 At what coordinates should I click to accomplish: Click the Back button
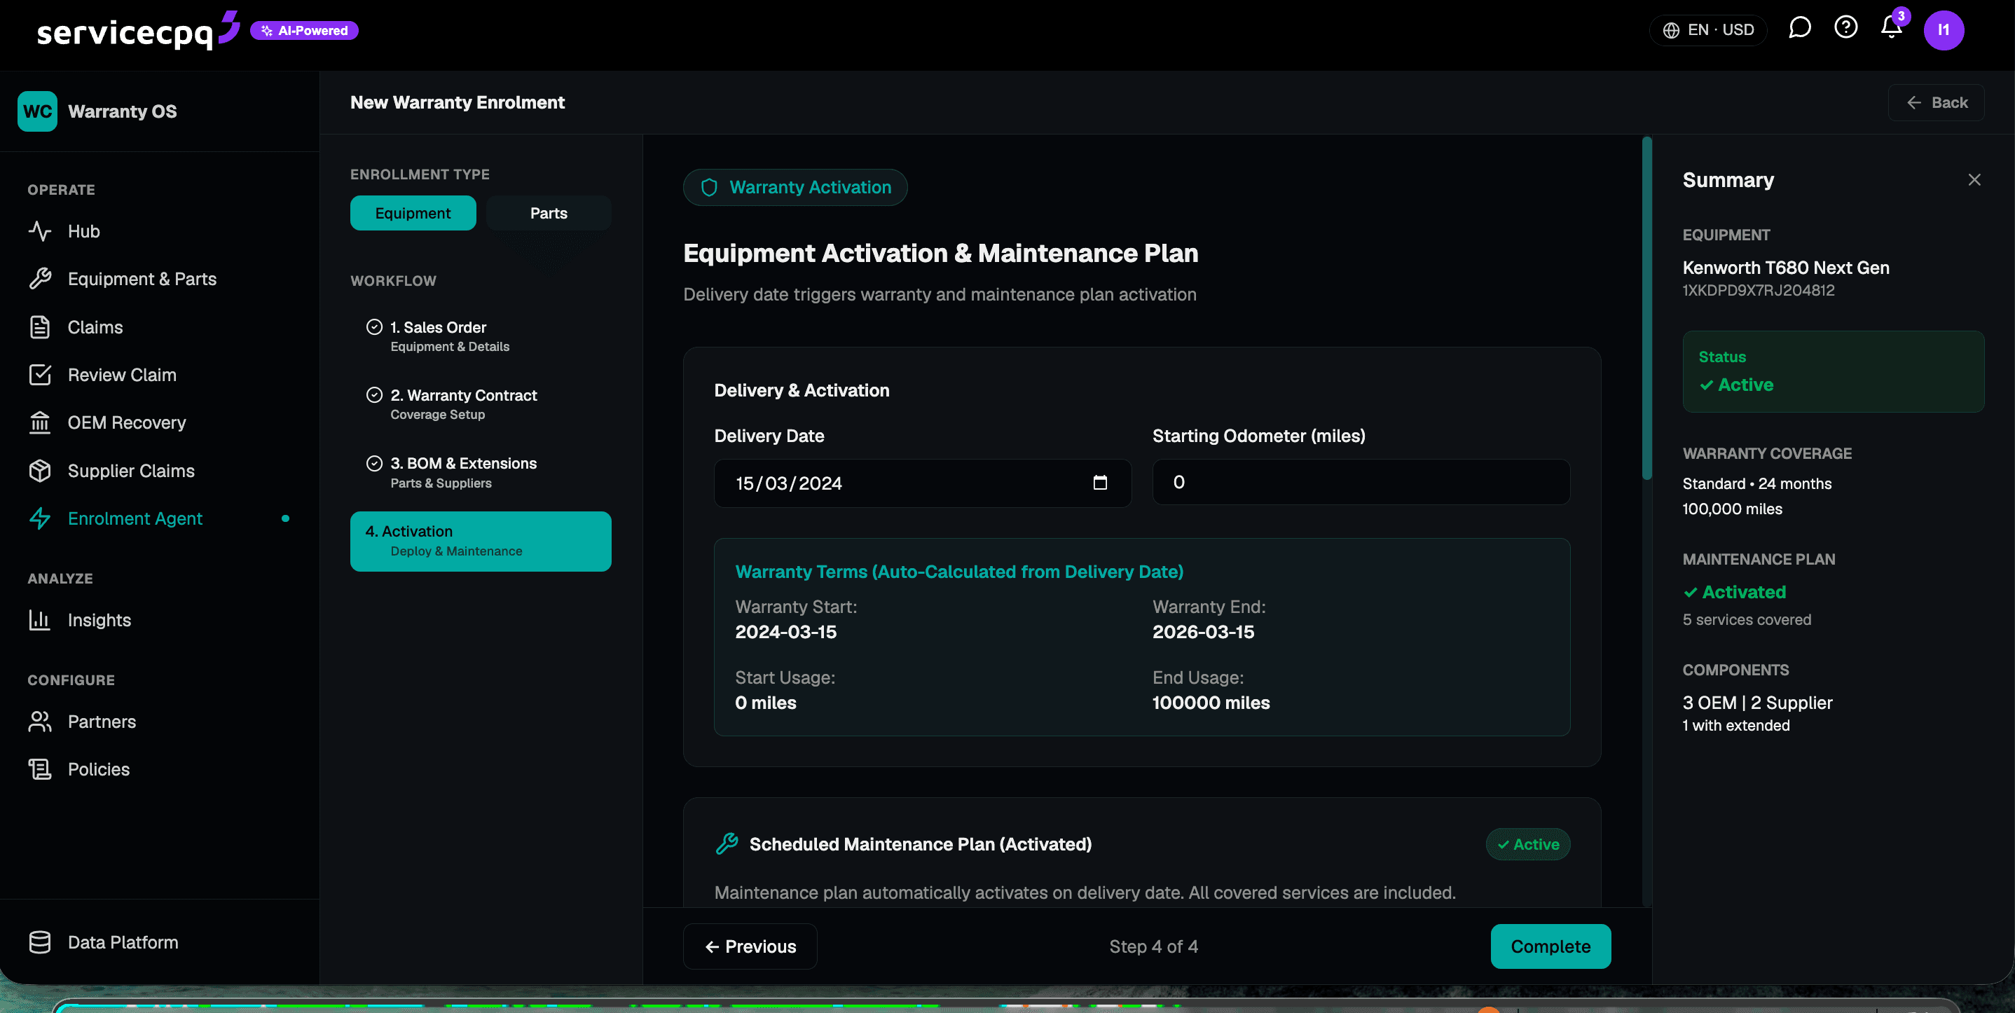1937,102
